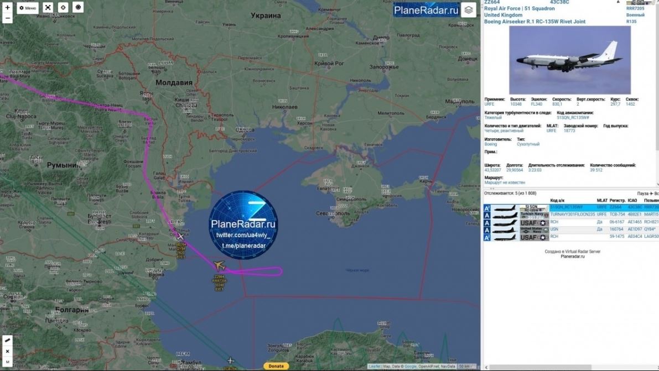Click the USAF flag in the 59-1475 row

[x=534, y=237]
